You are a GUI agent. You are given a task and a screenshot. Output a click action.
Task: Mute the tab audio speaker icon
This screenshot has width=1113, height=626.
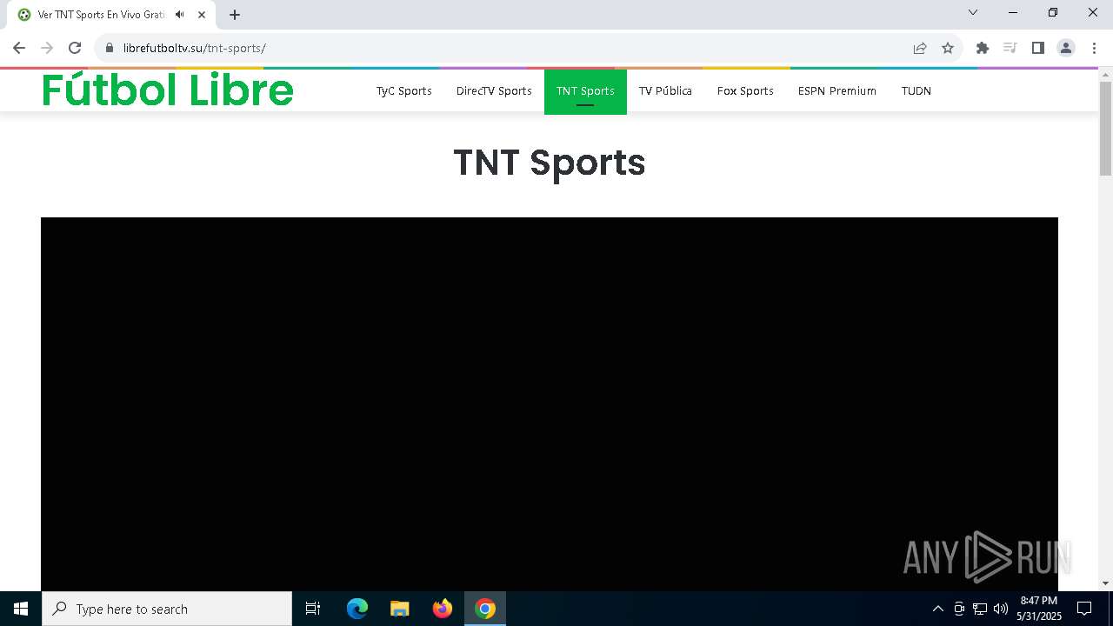(180, 15)
